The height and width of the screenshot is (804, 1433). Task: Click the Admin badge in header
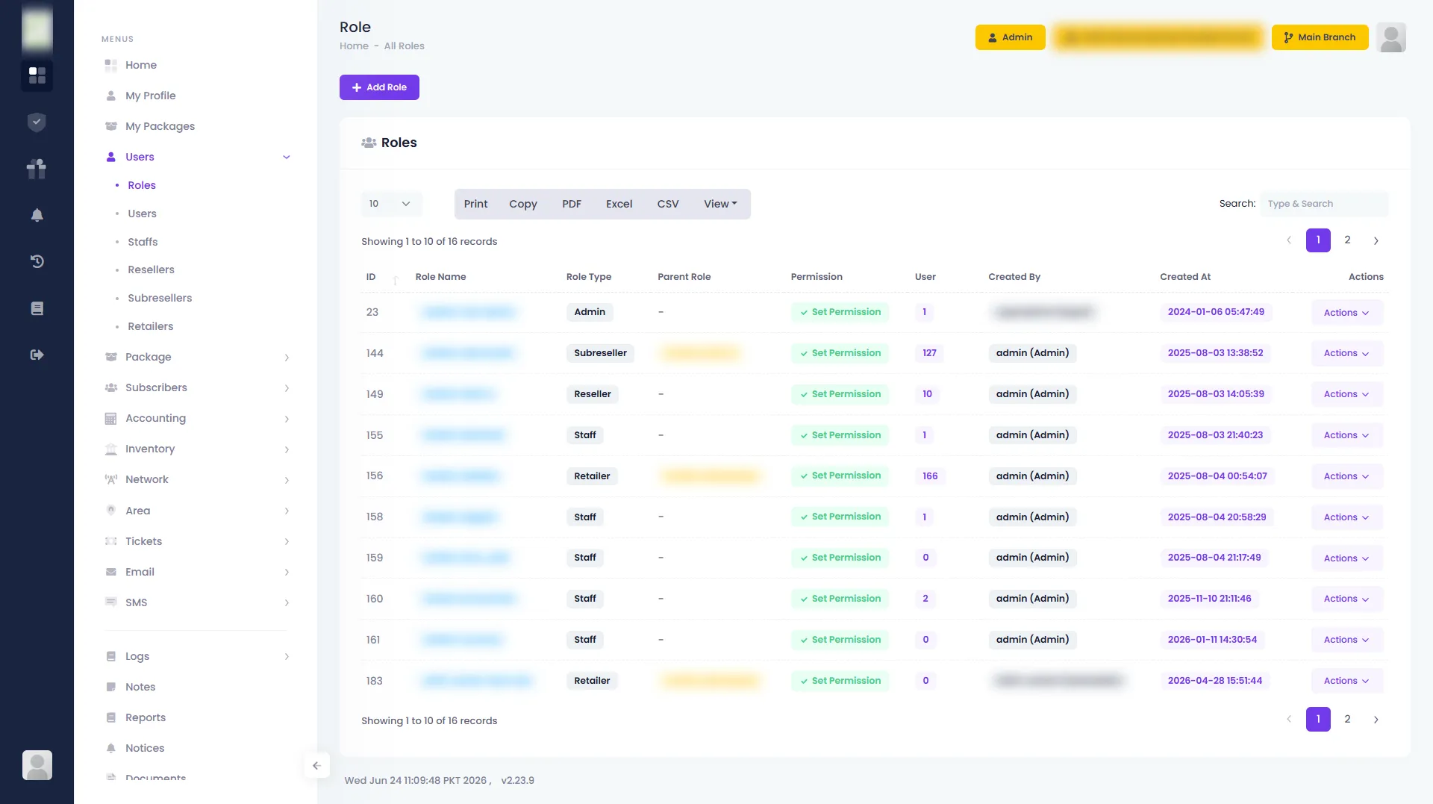(1010, 37)
